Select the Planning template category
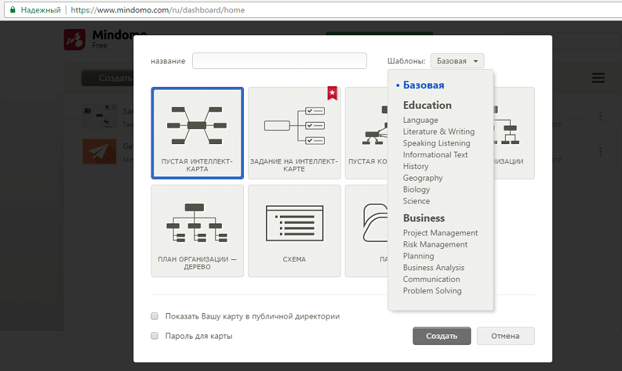This screenshot has height=371, width=622. [419, 256]
